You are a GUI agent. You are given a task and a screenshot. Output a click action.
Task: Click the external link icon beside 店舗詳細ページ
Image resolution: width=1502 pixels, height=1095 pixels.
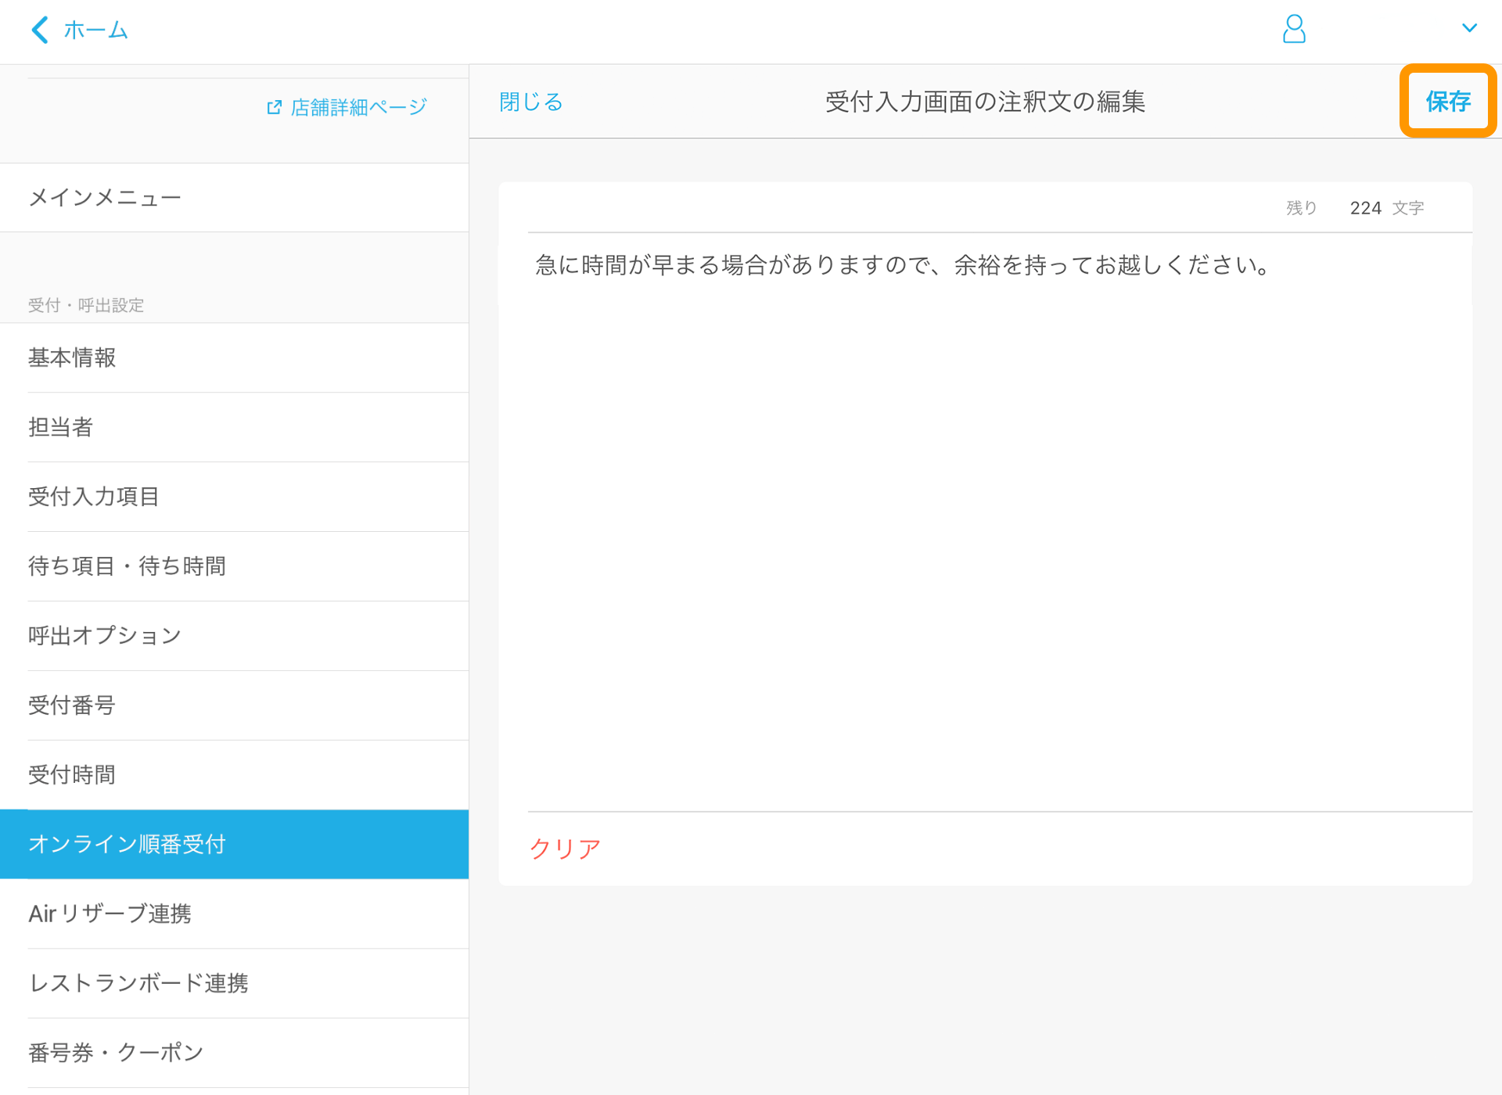pyautogui.click(x=273, y=106)
